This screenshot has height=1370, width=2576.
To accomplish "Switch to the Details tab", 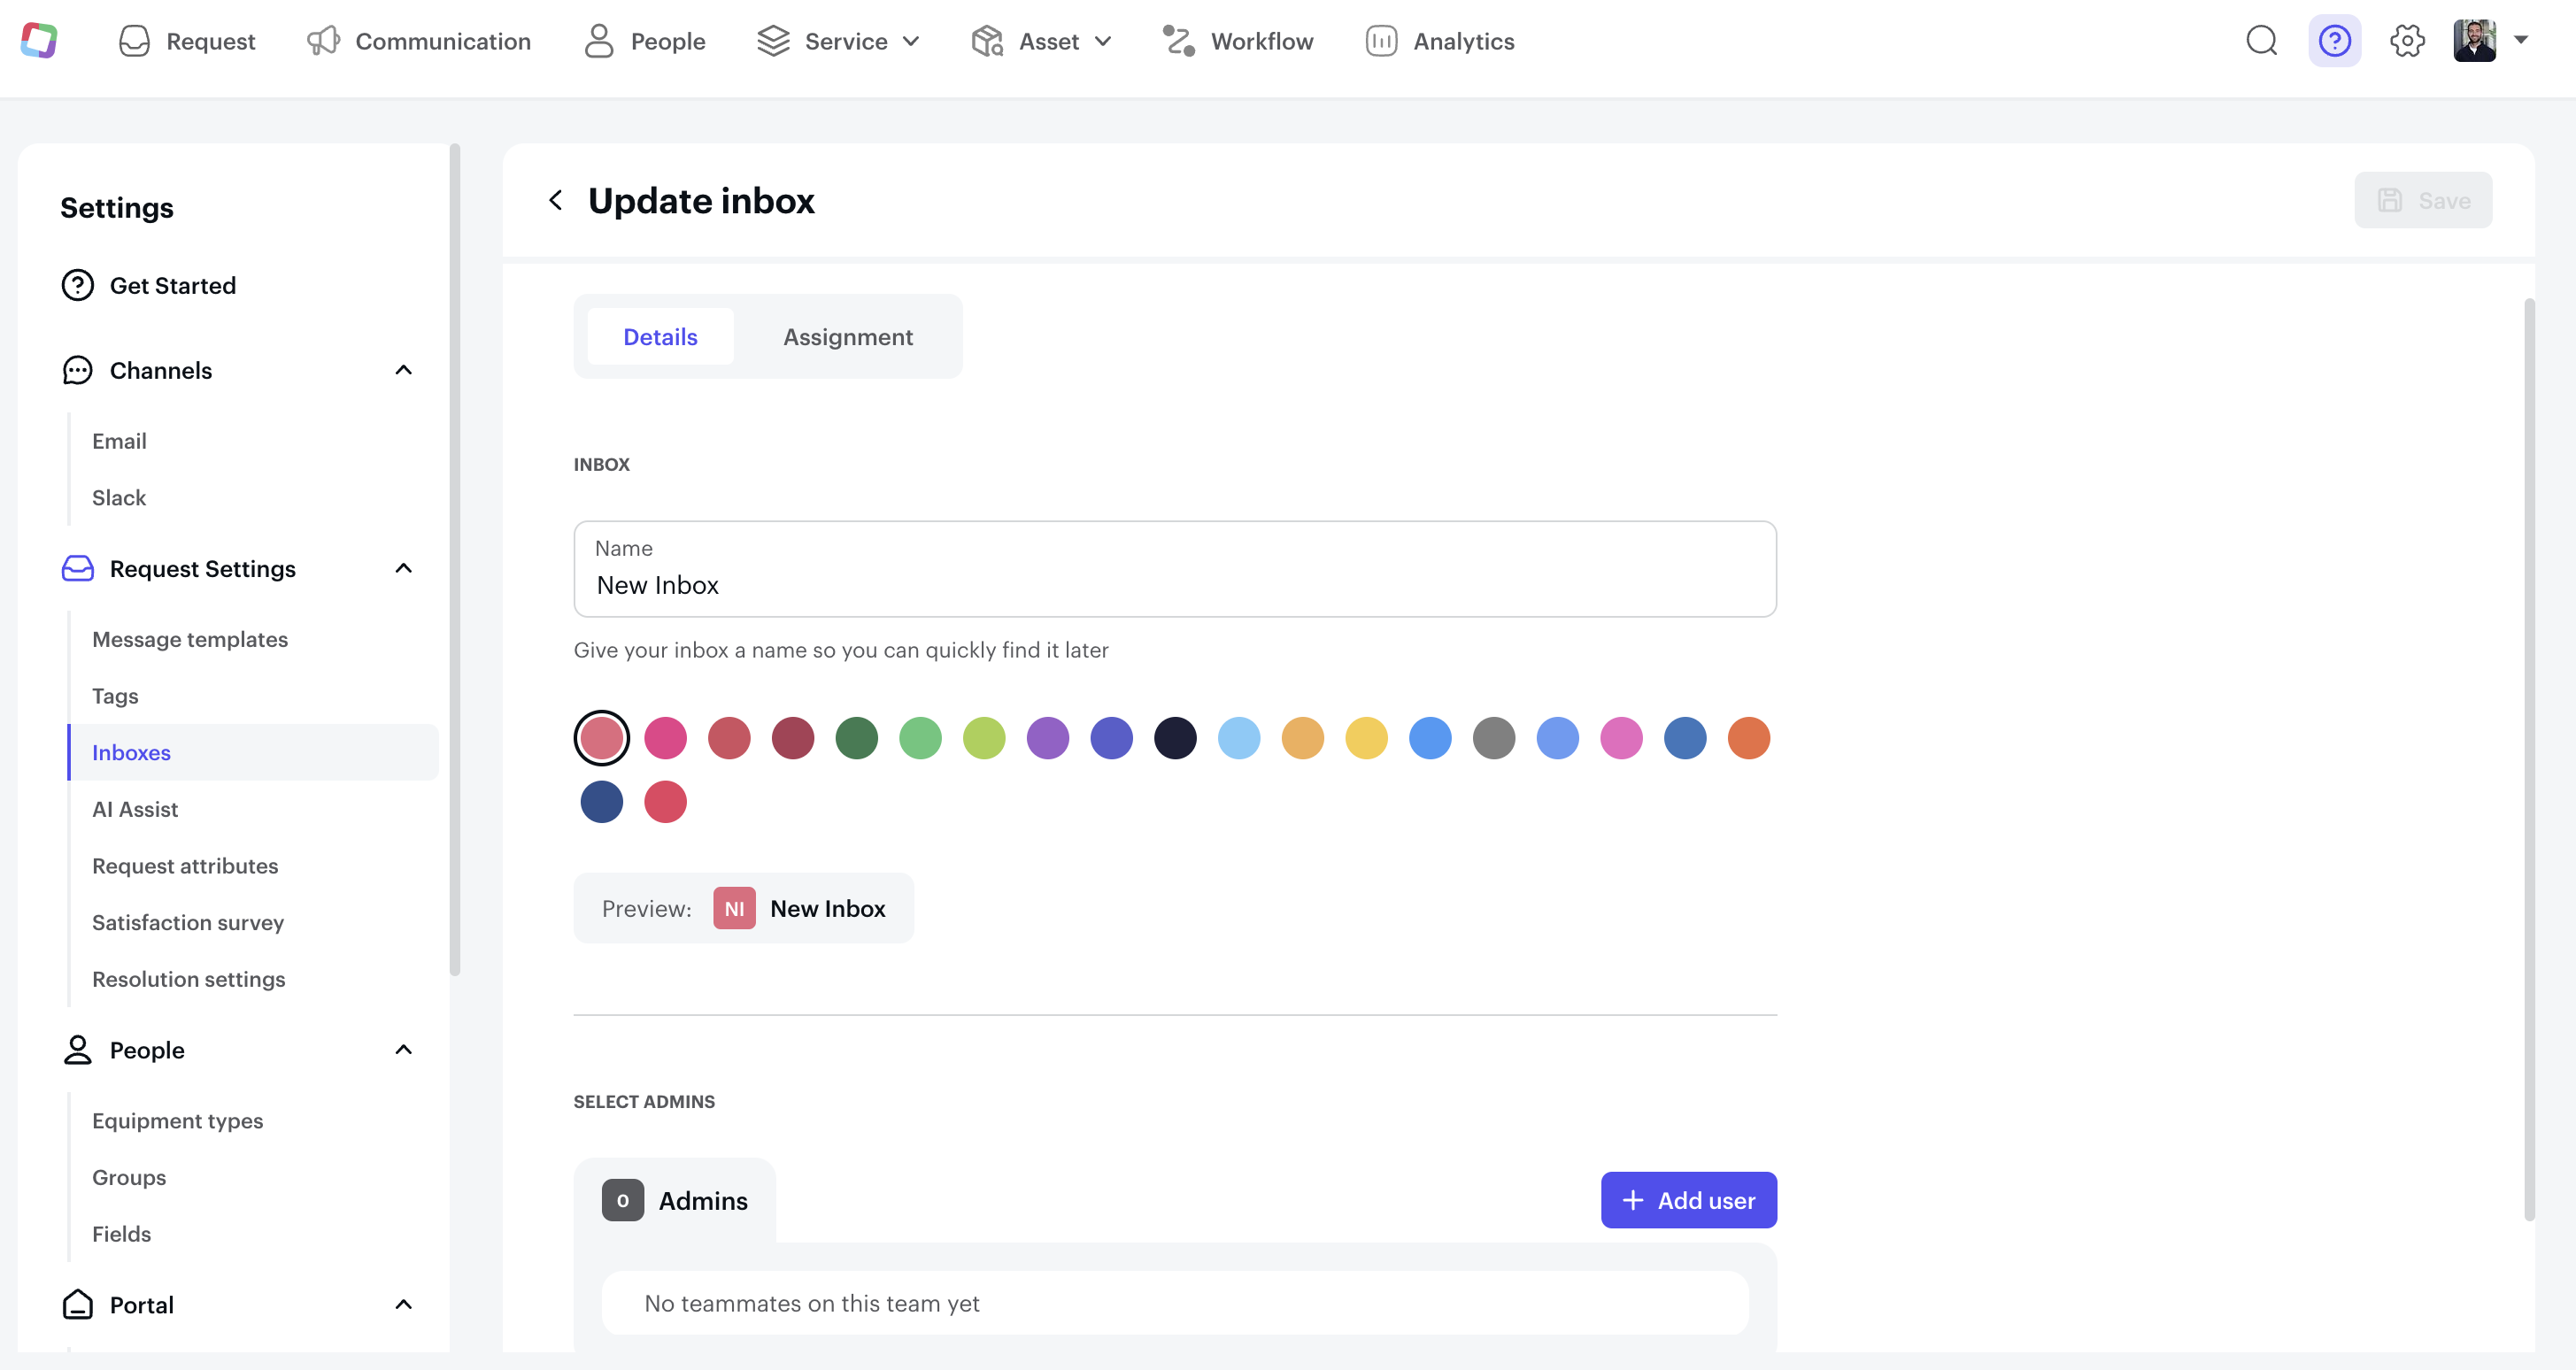I will [660, 336].
